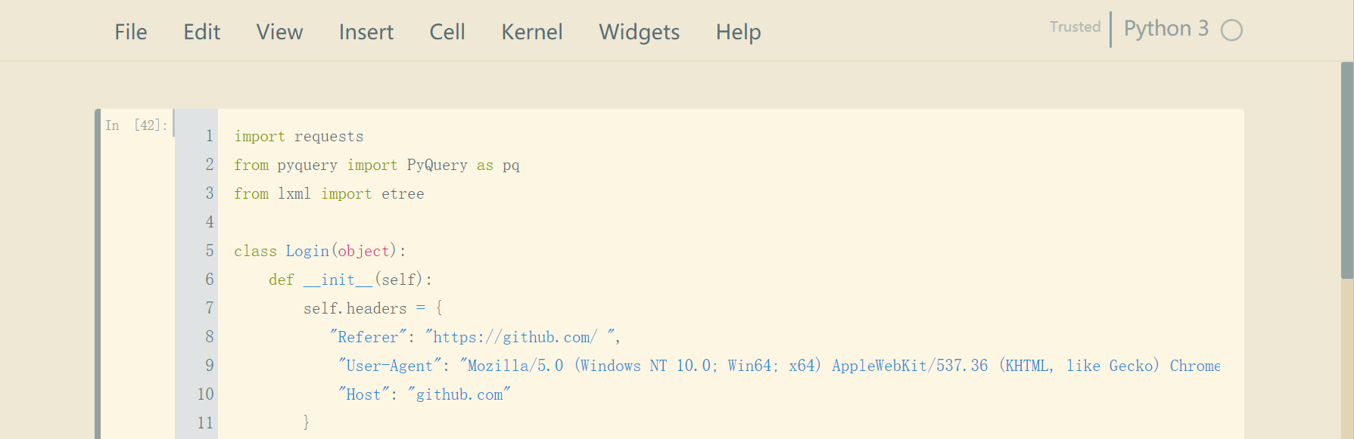Click the github.com Host value

tap(460, 394)
